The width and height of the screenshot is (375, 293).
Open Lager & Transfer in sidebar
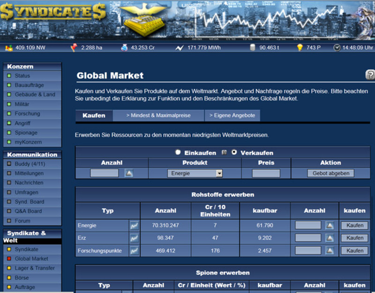point(35,268)
